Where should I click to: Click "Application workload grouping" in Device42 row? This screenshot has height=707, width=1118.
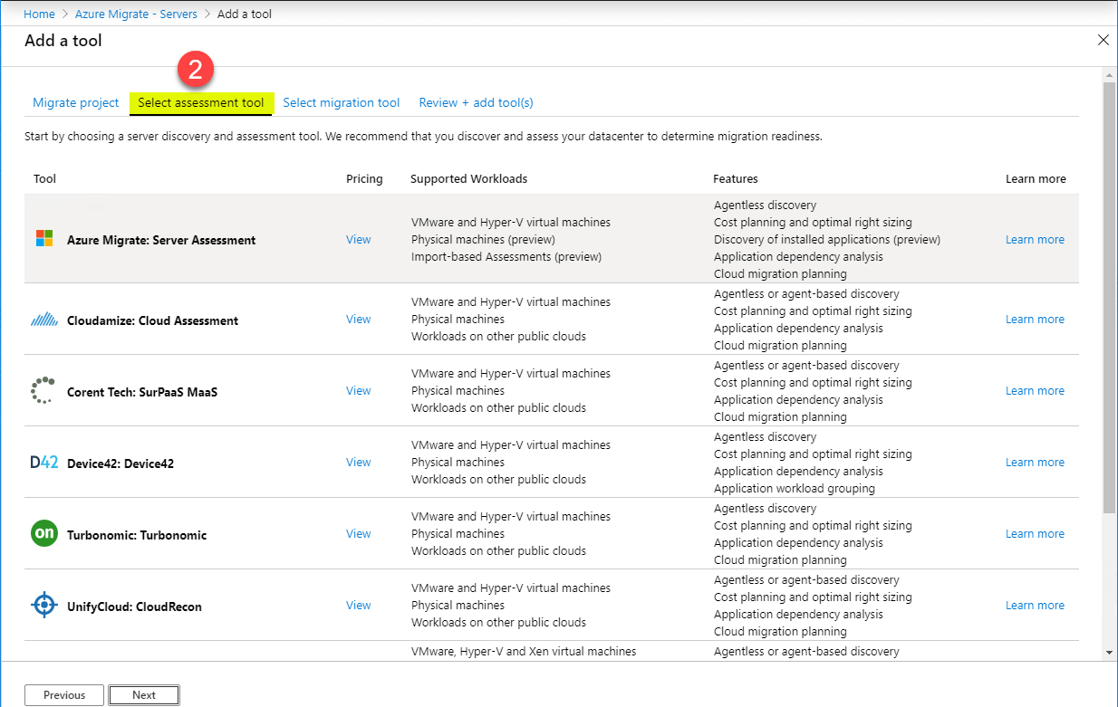795,489
